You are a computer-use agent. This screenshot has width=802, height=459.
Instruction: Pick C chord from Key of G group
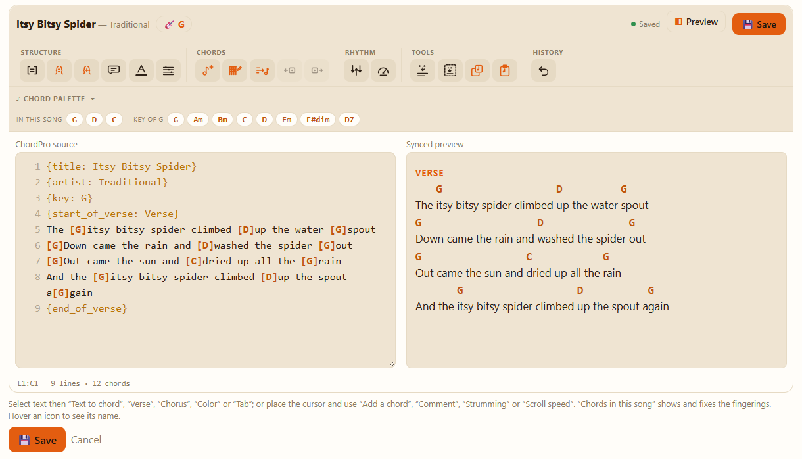click(245, 120)
